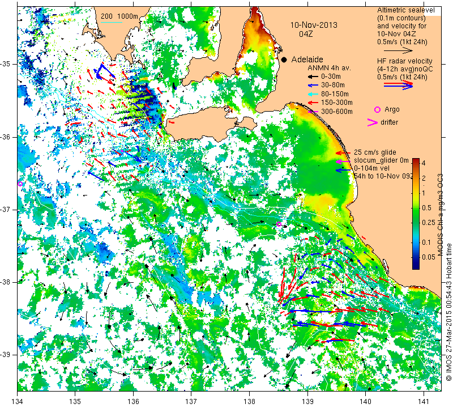Click the magenta 300-600m legend arrow
The height and width of the screenshot is (408, 453).
[313, 112]
